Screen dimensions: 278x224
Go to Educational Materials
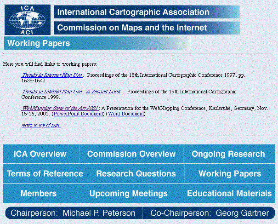point(229,194)
